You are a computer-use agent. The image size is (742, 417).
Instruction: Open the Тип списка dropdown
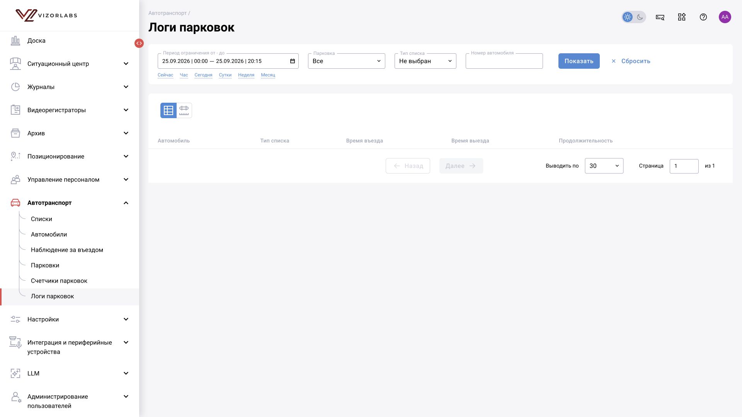(425, 61)
